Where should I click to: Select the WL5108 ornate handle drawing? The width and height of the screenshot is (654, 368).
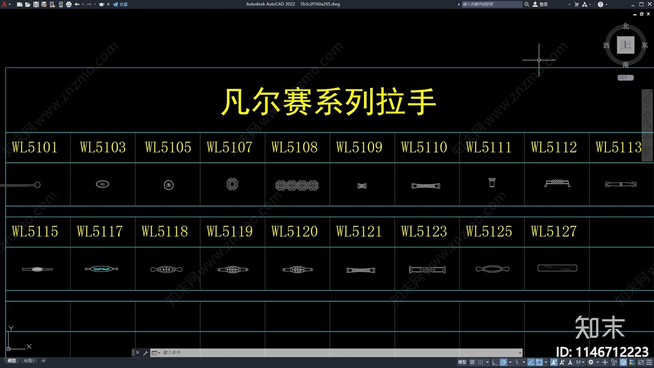(297, 186)
